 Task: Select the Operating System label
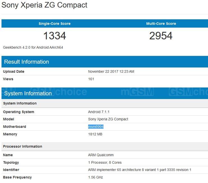19,112
